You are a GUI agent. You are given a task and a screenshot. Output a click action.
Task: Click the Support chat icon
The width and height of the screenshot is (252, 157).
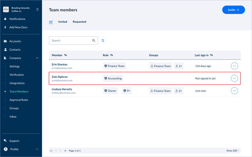[x=5, y=141]
